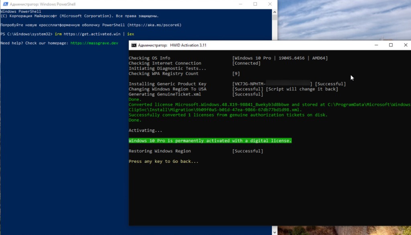Click 'Restoring Windows Region' line

click(160, 151)
